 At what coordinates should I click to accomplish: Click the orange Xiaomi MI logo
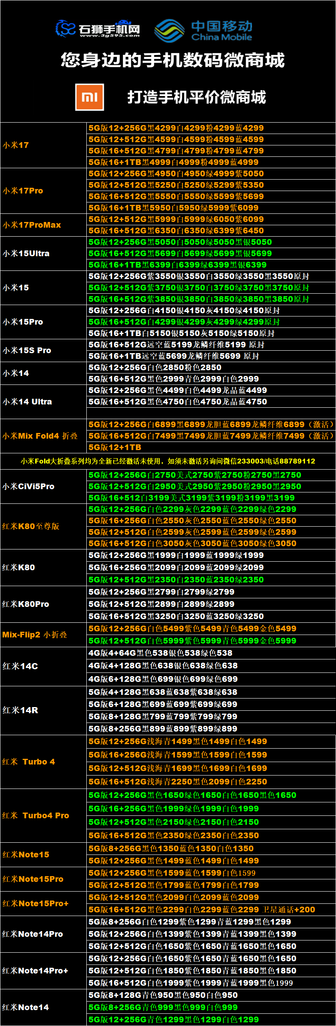tap(90, 97)
